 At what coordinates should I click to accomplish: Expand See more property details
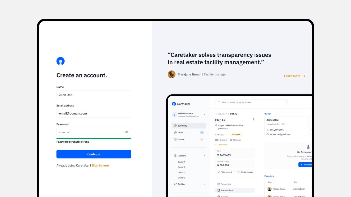[221, 145]
